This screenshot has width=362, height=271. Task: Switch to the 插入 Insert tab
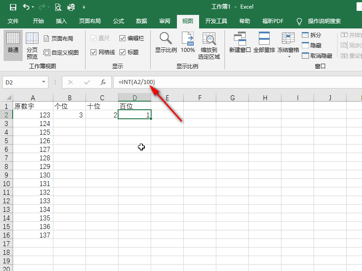tap(62, 21)
